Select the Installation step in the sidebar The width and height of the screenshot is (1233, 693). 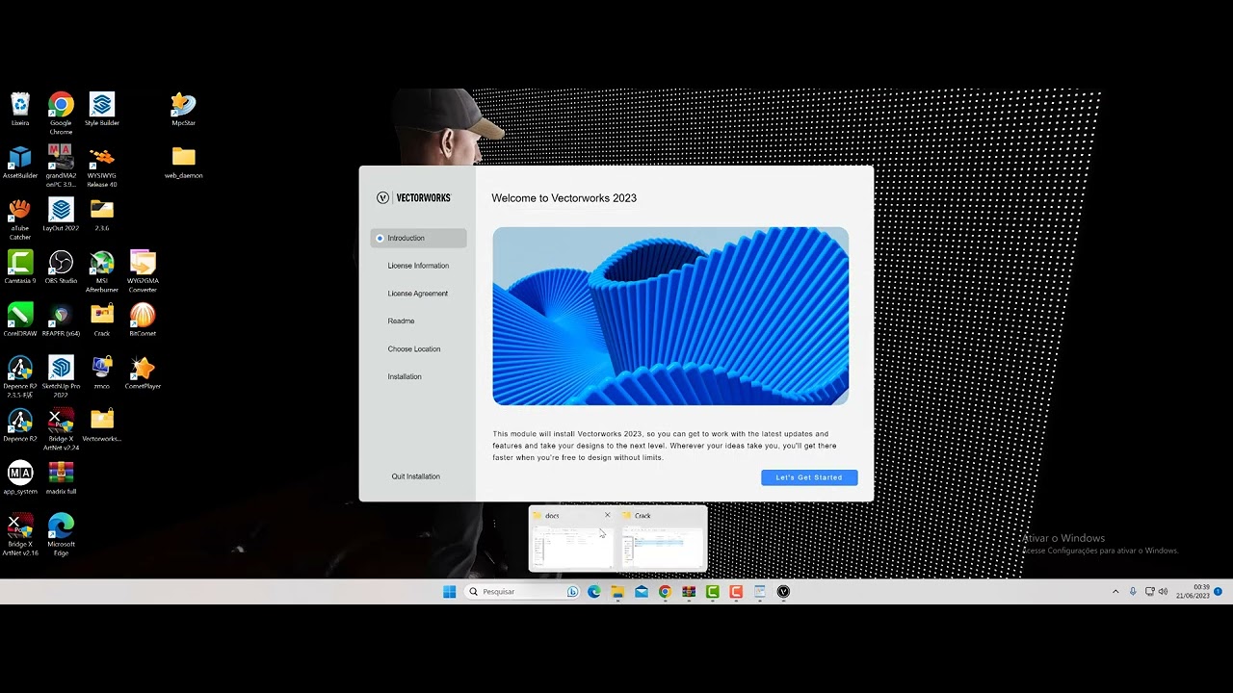click(x=405, y=377)
